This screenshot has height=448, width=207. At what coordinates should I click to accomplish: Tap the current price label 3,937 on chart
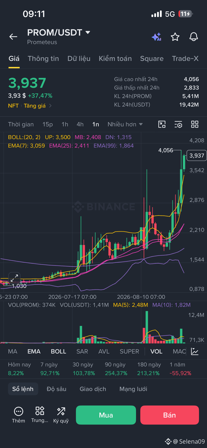[x=197, y=155]
